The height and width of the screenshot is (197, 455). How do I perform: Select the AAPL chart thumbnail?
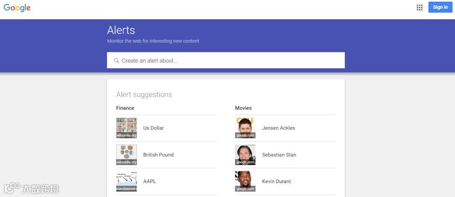coord(126,181)
